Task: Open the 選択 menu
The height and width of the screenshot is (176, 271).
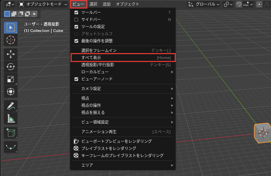Action: [93, 4]
